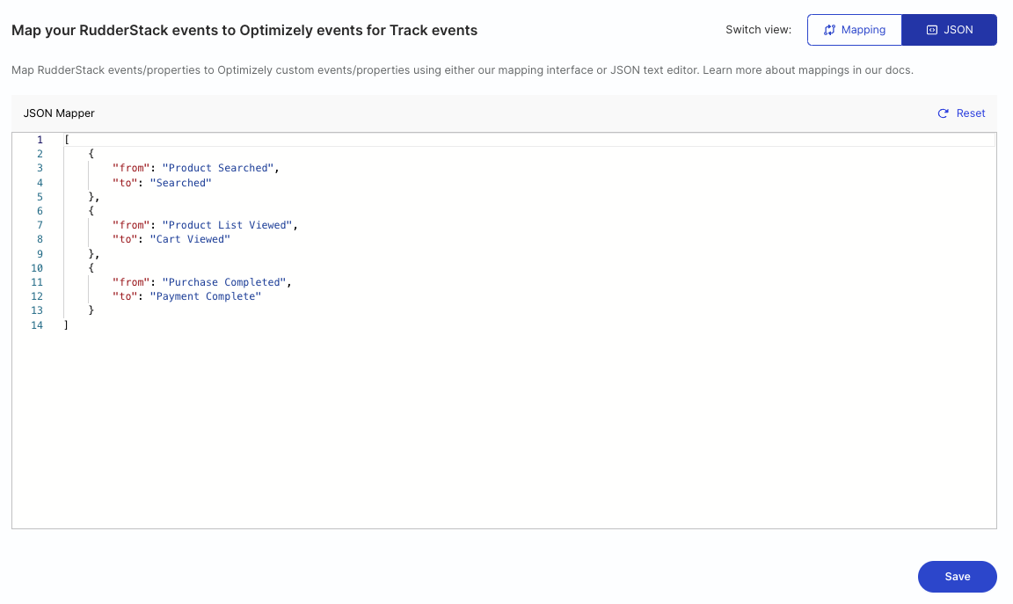Switch to the Mapping view tab
1013x604 pixels.
coord(854,30)
